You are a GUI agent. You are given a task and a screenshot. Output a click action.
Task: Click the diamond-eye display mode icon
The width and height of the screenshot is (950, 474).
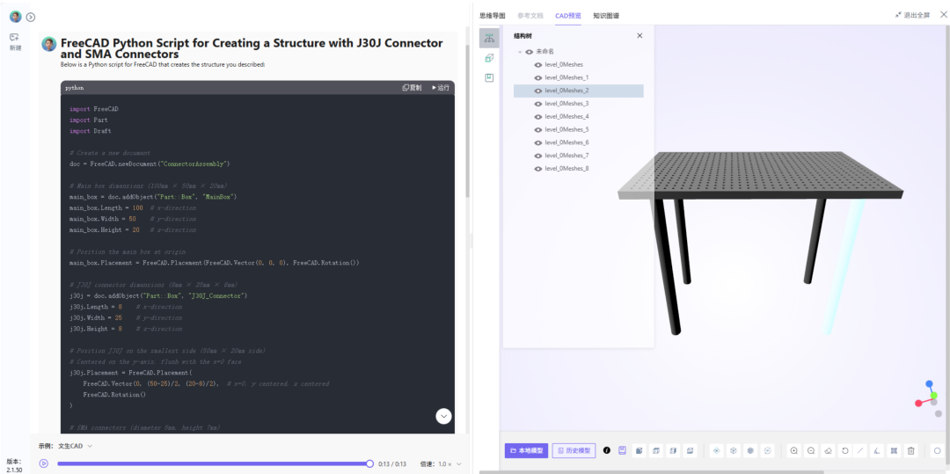click(x=717, y=450)
